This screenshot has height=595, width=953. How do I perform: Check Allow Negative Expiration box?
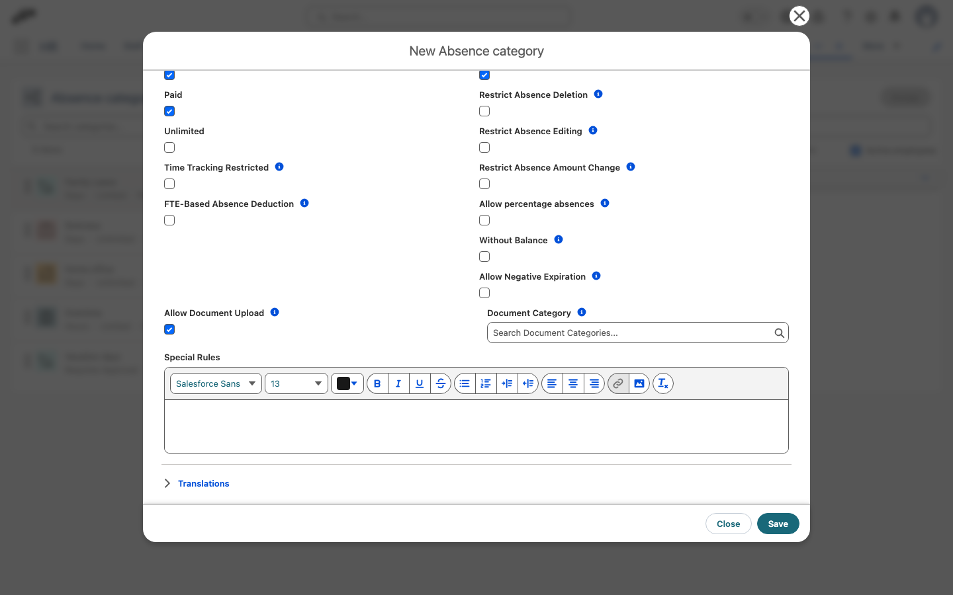[x=484, y=293]
